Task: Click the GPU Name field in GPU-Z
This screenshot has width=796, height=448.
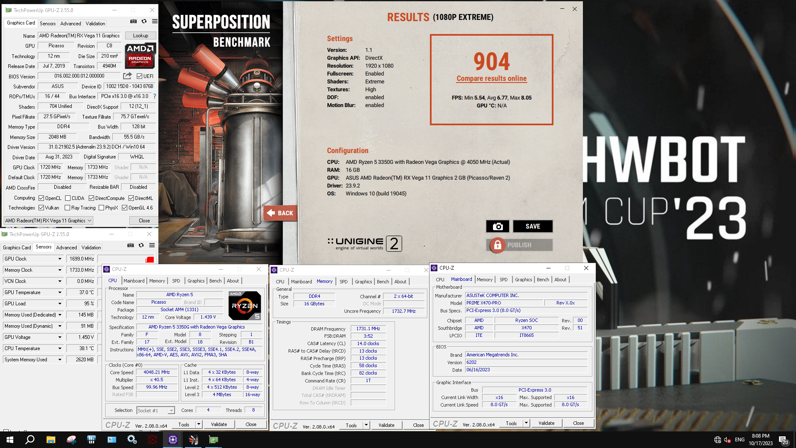Action: (80, 36)
